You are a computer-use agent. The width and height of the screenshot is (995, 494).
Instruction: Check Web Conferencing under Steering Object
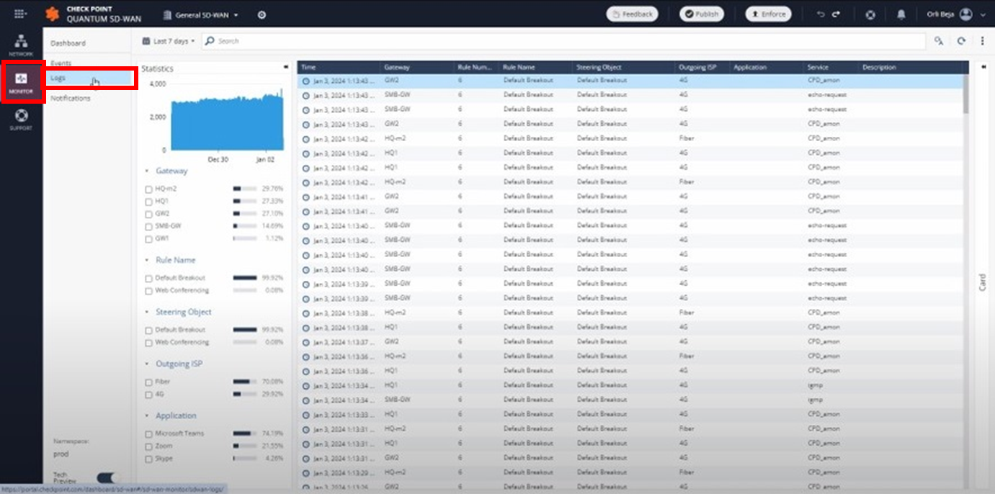tap(148, 343)
